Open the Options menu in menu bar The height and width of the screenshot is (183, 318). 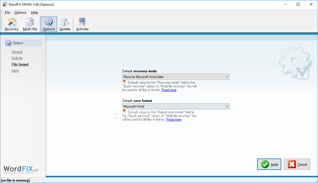tap(20, 12)
